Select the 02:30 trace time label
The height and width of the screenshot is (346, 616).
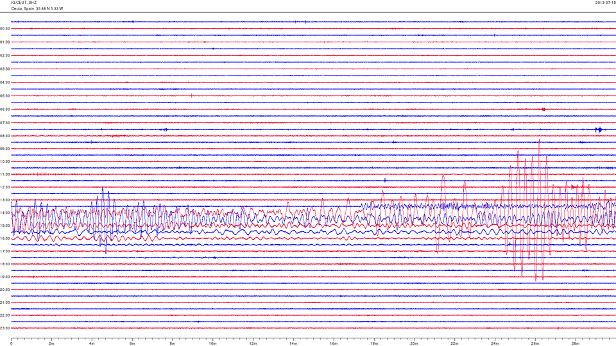(5, 56)
